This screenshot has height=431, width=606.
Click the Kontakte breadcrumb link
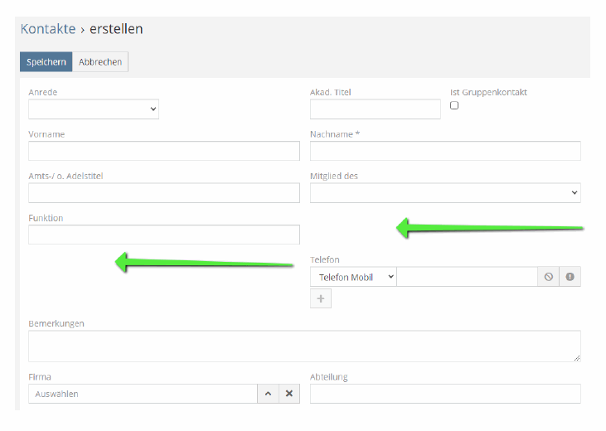click(48, 29)
